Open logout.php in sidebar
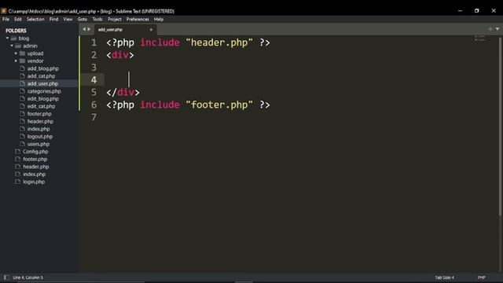This screenshot has height=283, width=503. point(40,136)
